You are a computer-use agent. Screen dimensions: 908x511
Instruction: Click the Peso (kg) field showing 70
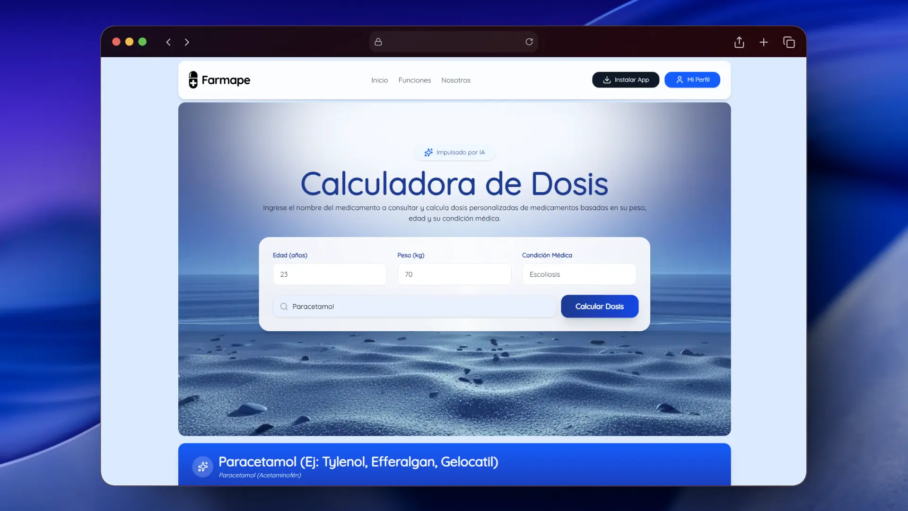(x=454, y=274)
